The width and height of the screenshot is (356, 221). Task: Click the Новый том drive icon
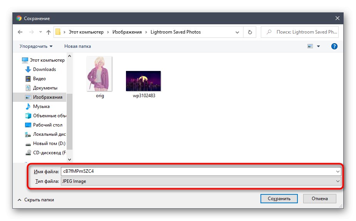[28, 144]
